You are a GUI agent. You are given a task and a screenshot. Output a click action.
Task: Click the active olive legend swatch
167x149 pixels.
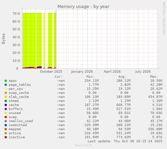tap(6, 133)
